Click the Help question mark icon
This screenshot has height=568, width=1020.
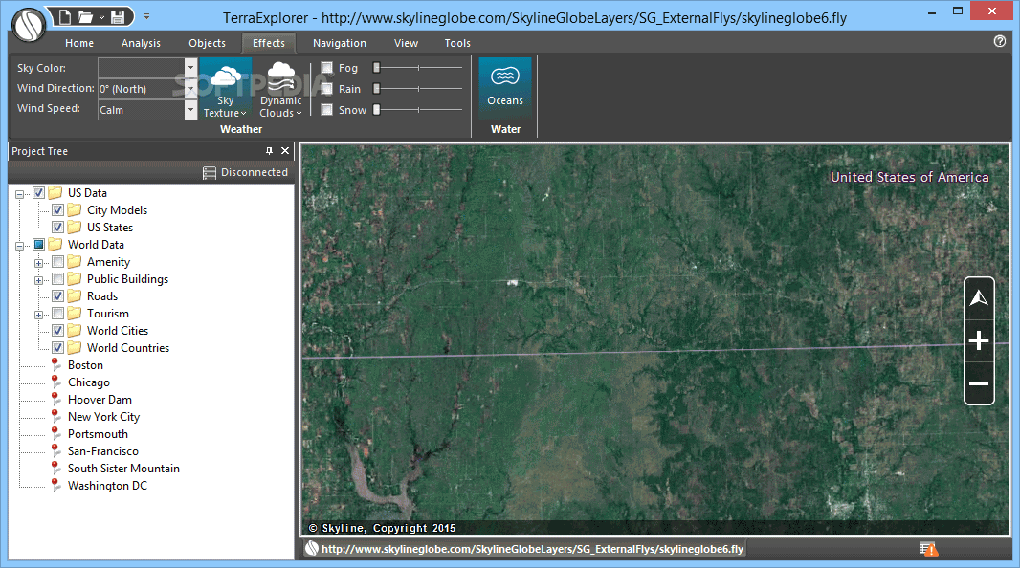[999, 41]
